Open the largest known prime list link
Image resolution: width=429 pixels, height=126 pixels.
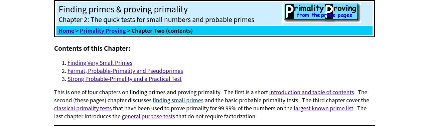(x=323, y=108)
